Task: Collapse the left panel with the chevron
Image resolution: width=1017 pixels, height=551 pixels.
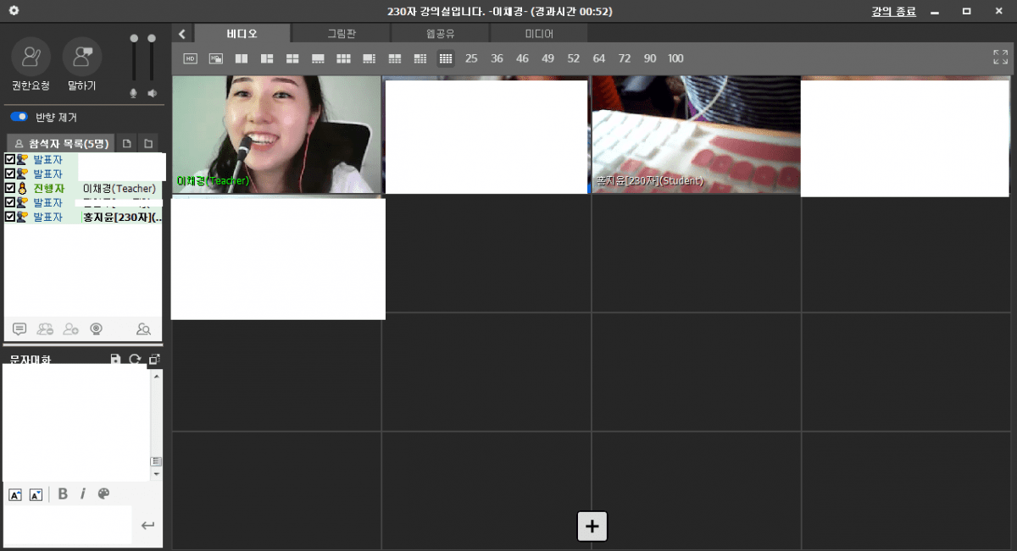Action: pos(182,34)
